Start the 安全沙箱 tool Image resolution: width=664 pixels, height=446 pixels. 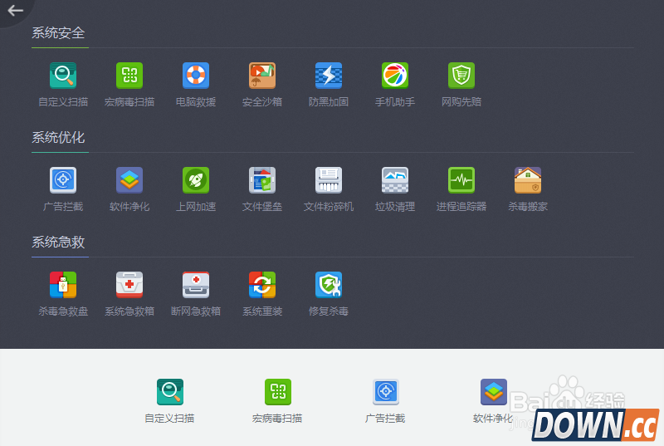pyautogui.click(x=262, y=76)
